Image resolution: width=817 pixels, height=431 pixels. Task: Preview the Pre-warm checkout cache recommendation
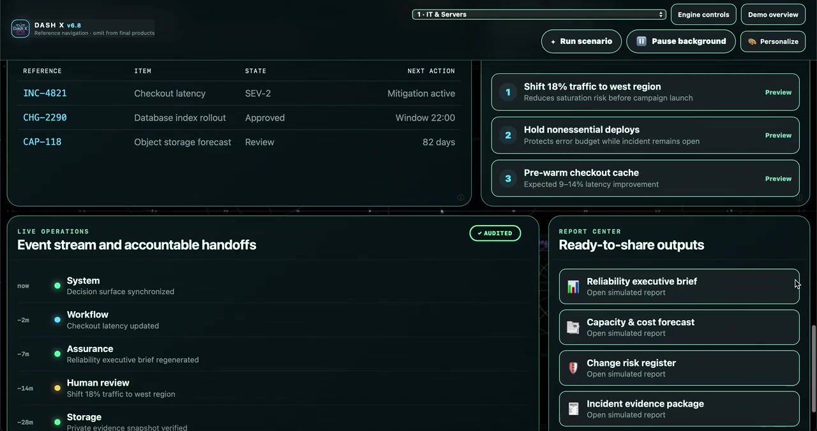pos(778,179)
